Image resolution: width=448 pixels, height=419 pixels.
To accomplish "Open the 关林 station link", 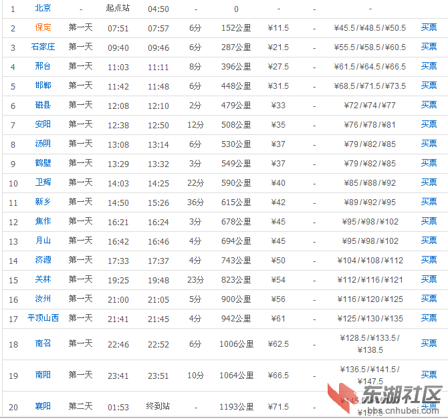I will pos(43,279).
